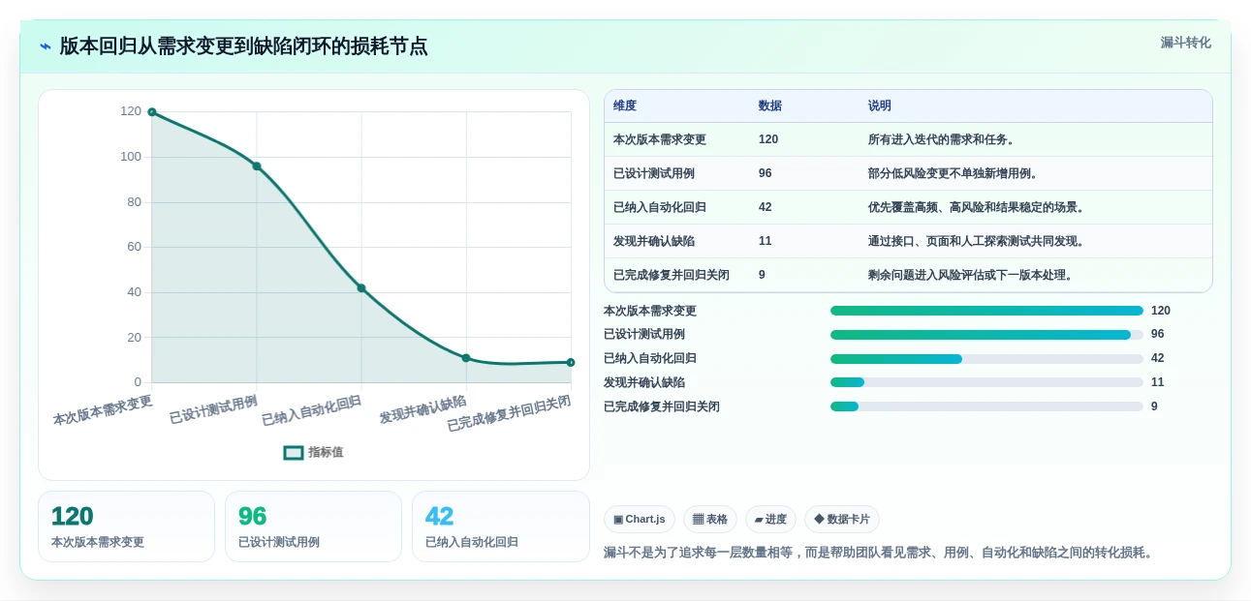Click the 已完成修复并回归关闭 progress bar
1251x601 pixels.
pos(986,406)
